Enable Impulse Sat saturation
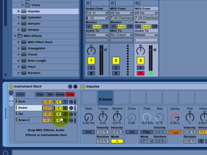 (x=132, y=132)
